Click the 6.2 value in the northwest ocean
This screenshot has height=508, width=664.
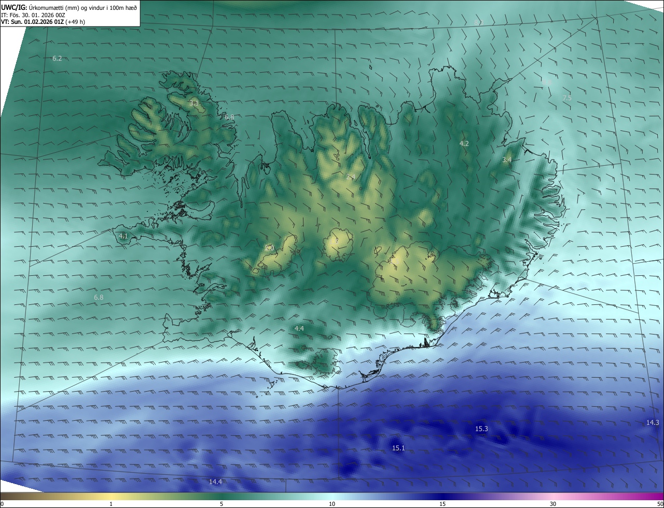coord(57,59)
